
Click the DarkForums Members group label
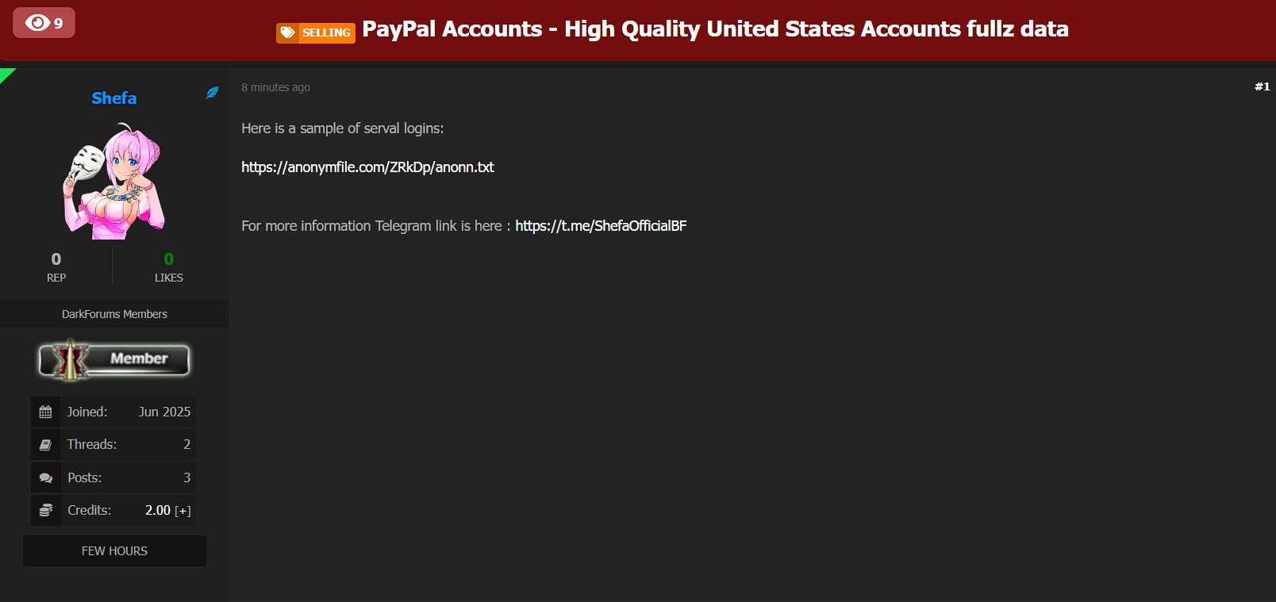pos(114,314)
